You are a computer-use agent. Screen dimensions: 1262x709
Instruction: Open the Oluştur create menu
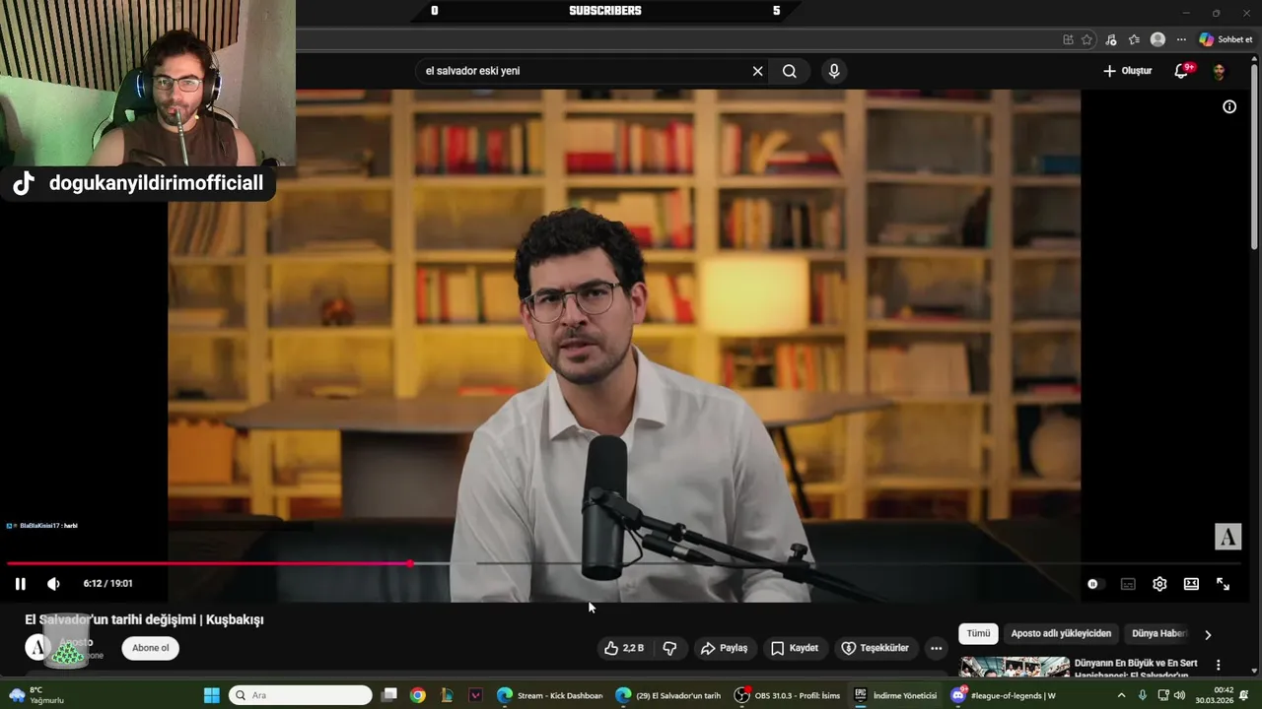[x=1128, y=71]
